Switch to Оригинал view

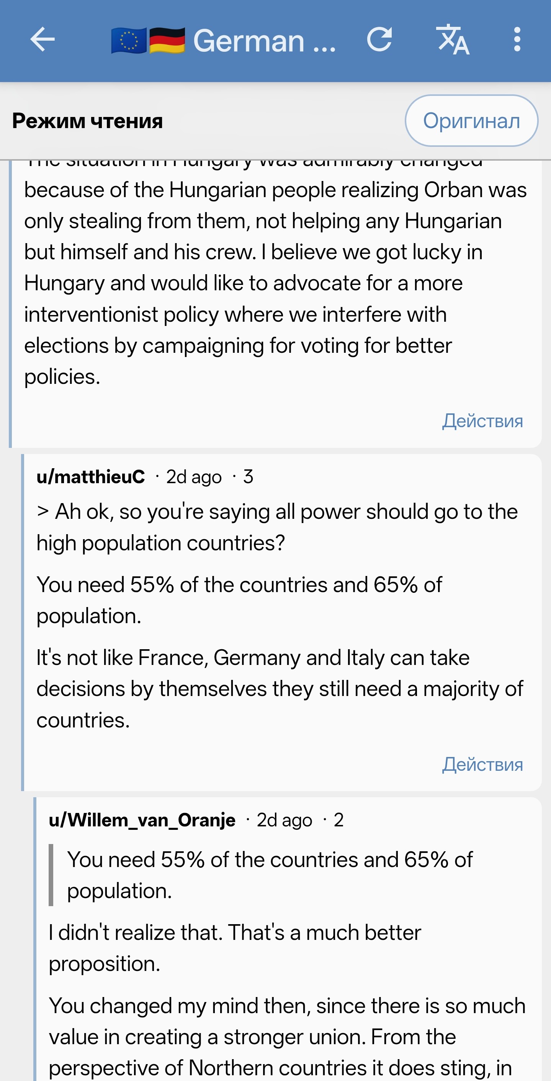pyautogui.click(x=471, y=121)
